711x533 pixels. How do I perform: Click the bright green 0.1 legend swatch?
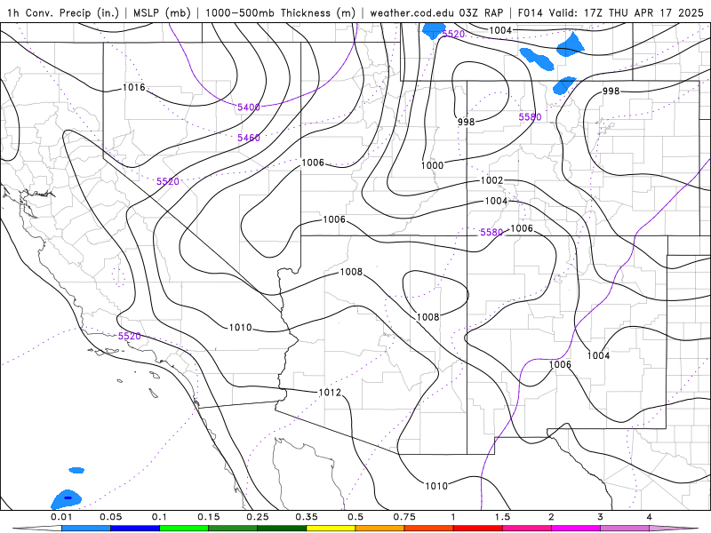[184, 529]
